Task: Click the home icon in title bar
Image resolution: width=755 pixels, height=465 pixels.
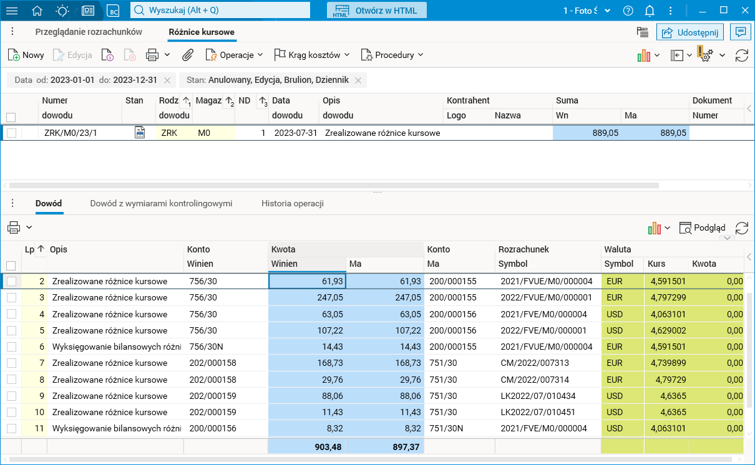Action: coord(37,11)
